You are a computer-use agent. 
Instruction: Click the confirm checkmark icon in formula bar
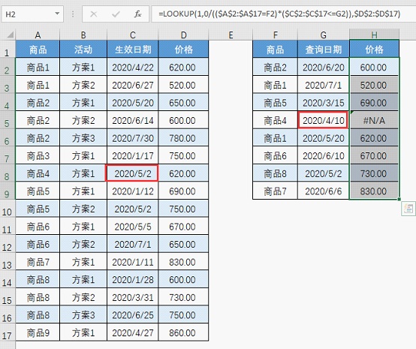tap(116, 14)
